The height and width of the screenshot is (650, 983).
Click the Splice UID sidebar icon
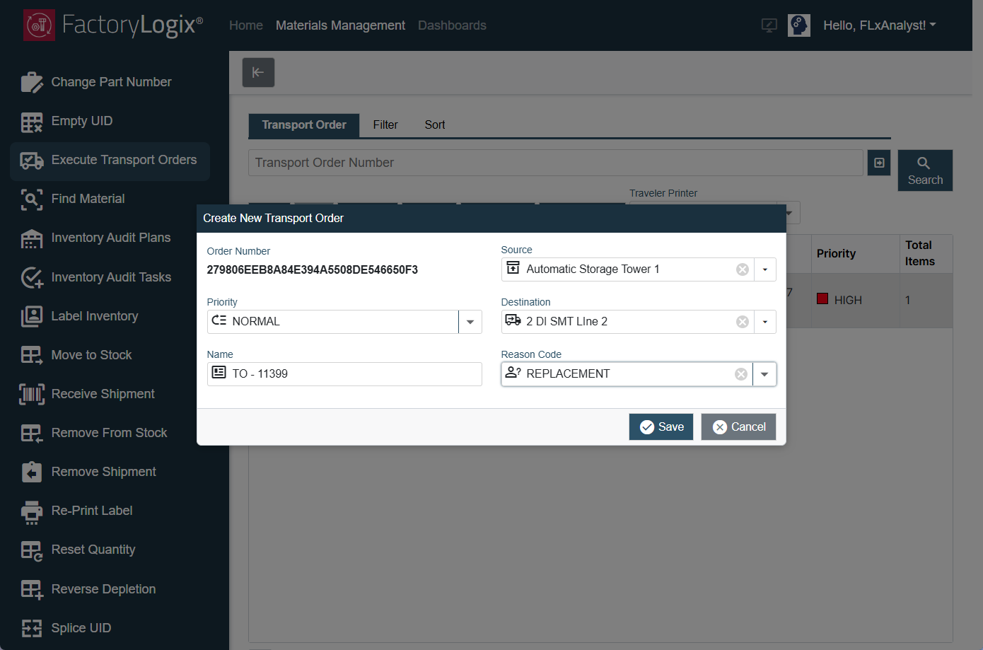[x=32, y=628]
